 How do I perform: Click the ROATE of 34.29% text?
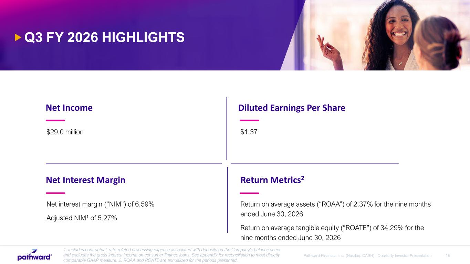332,233
